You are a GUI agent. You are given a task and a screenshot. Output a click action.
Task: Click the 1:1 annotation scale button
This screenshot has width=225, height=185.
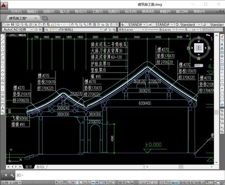coord(144,182)
